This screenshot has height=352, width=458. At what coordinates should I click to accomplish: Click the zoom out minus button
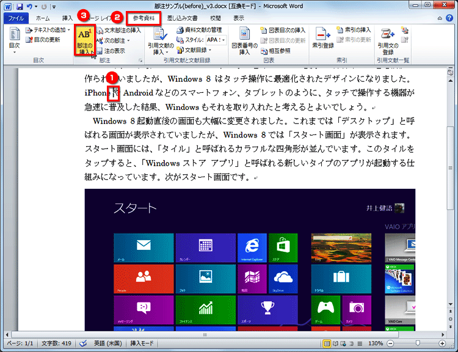391,343
